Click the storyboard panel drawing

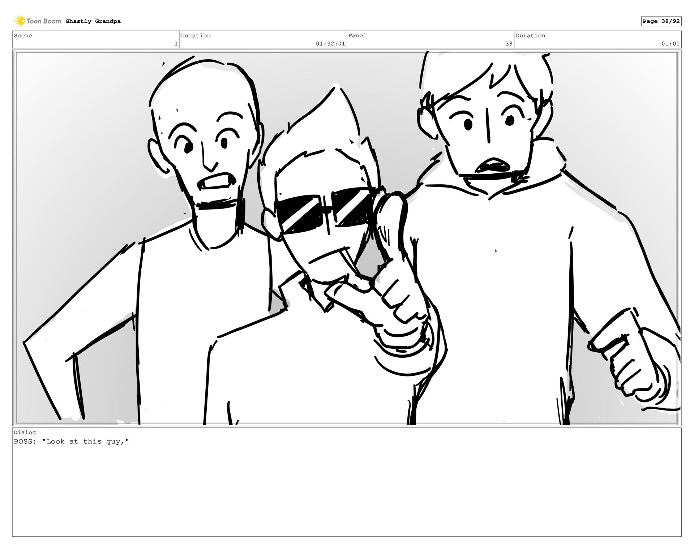[347, 238]
